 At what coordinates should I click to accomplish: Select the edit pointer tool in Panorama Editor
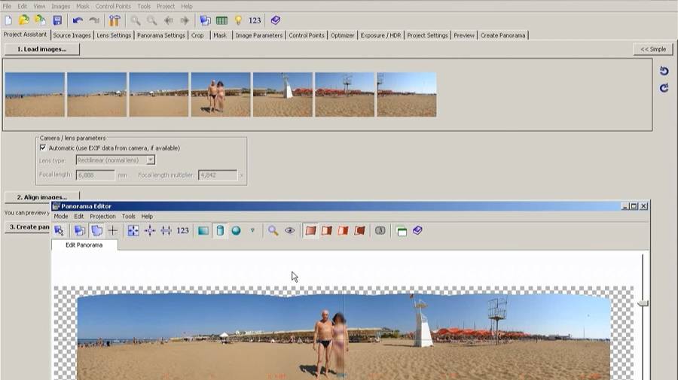[60, 230]
